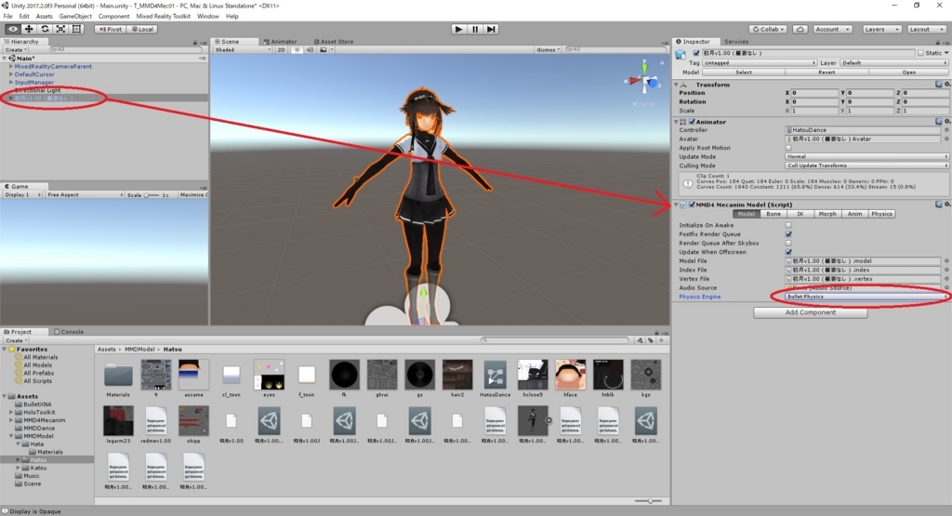Start Play mode

point(459,29)
